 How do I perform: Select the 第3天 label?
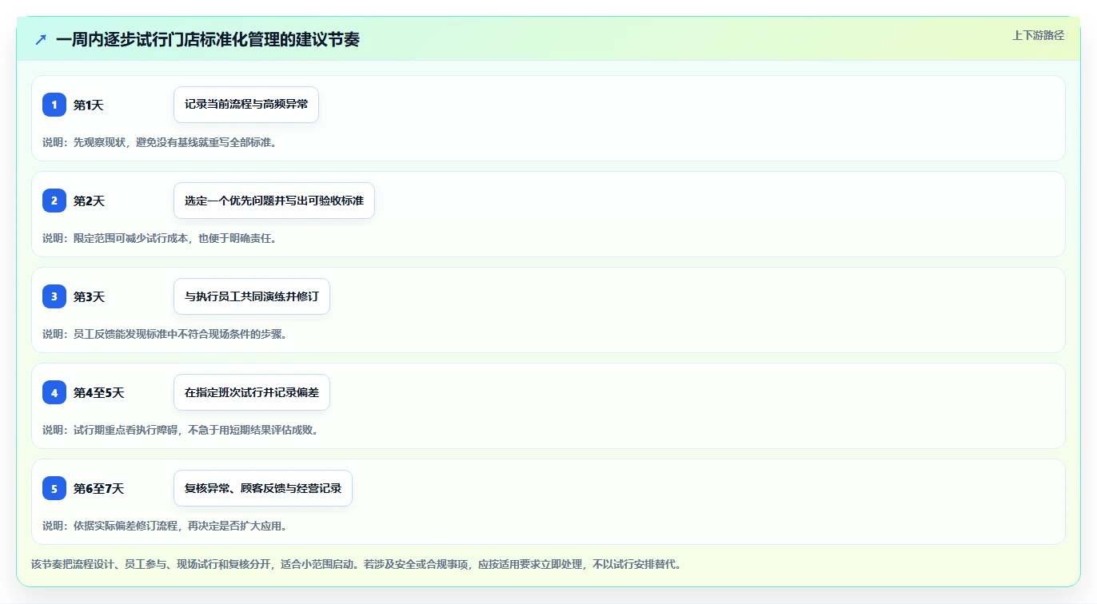coord(89,296)
